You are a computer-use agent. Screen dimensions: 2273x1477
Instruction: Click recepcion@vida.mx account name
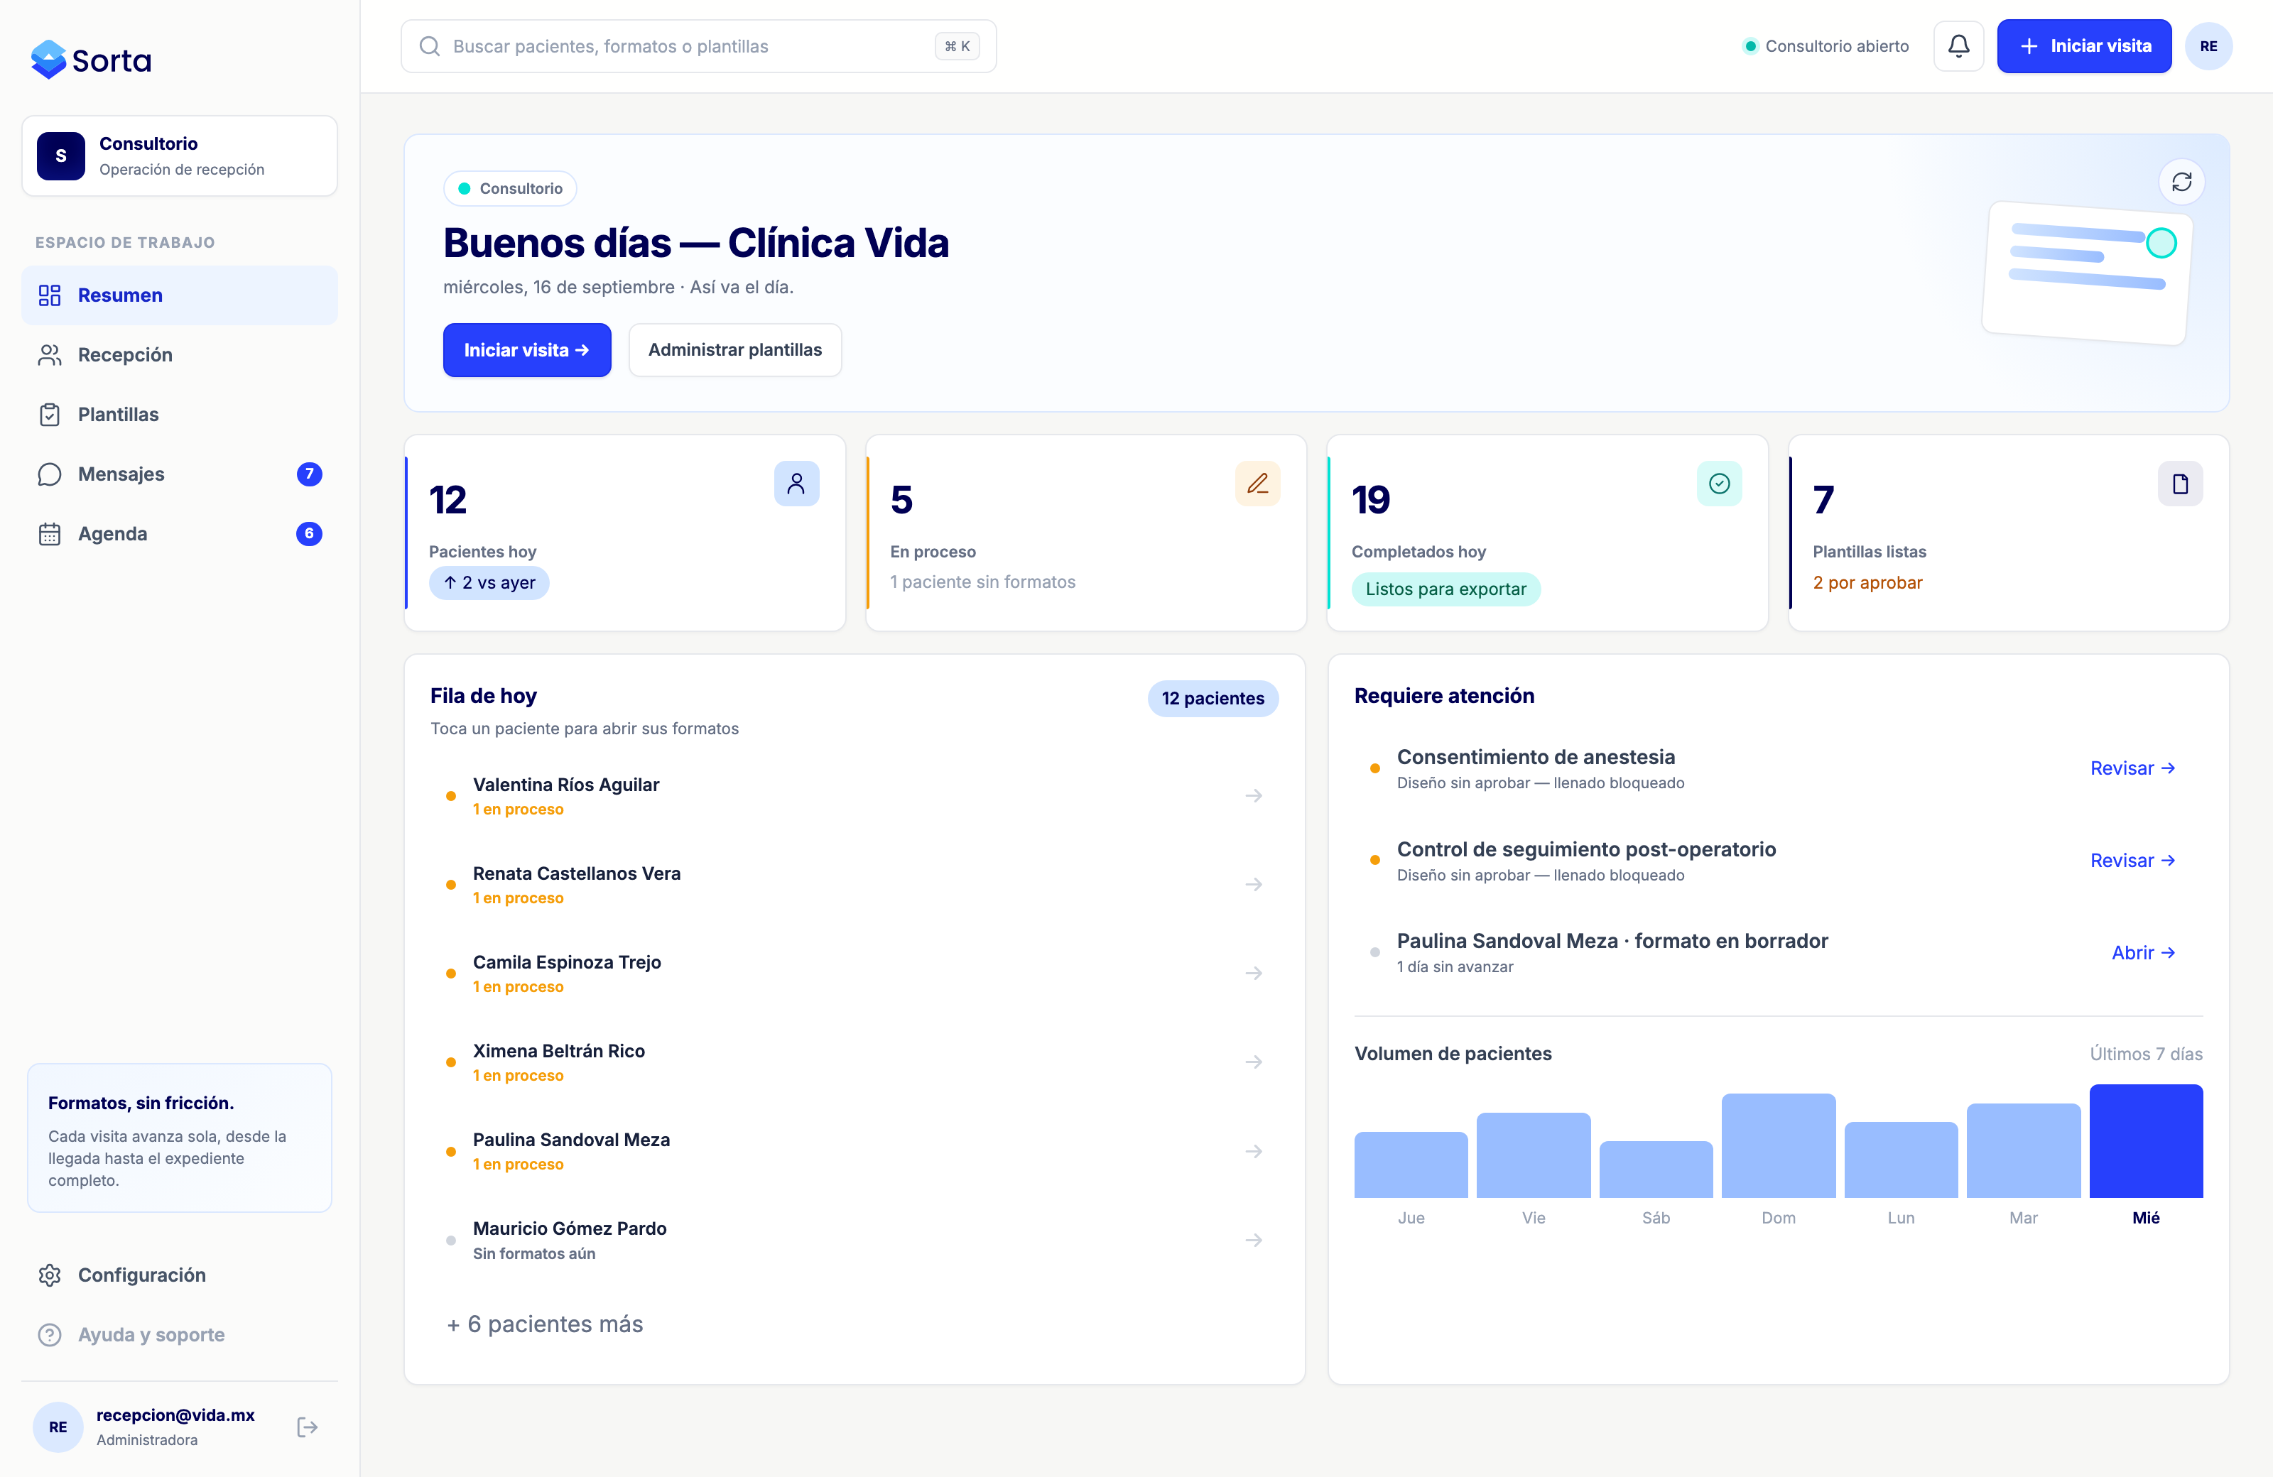coord(175,1415)
